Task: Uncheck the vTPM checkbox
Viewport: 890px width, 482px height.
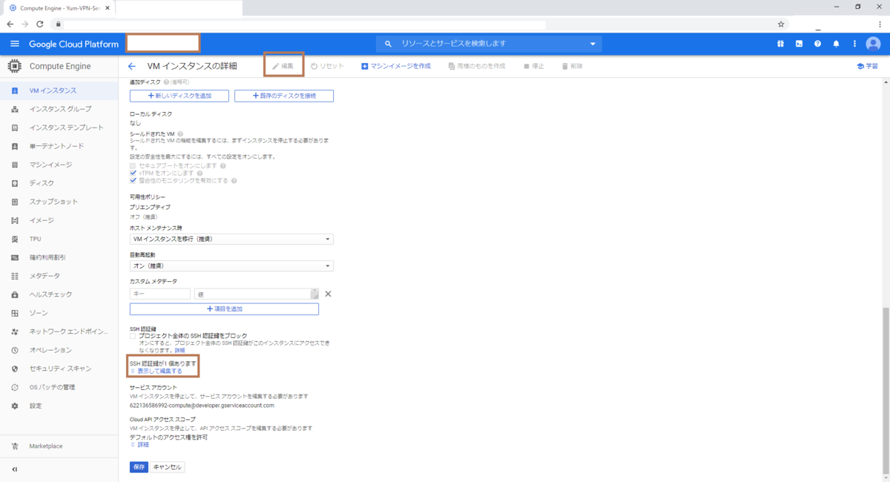Action: click(x=132, y=173)
